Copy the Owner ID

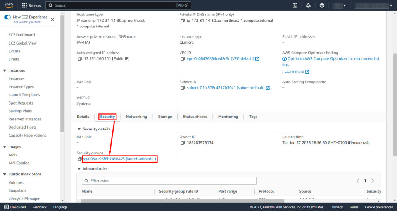pos(182,143)
